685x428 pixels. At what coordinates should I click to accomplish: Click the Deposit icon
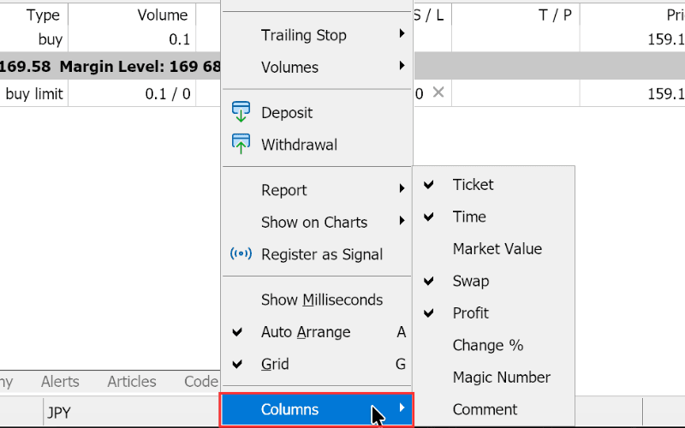click(241, 112)
